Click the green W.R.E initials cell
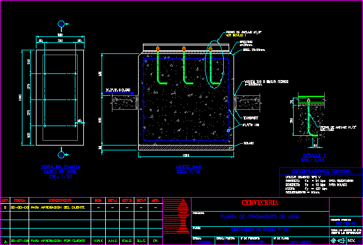This screenshot has height=245, width=363. [x=98, y=241]
